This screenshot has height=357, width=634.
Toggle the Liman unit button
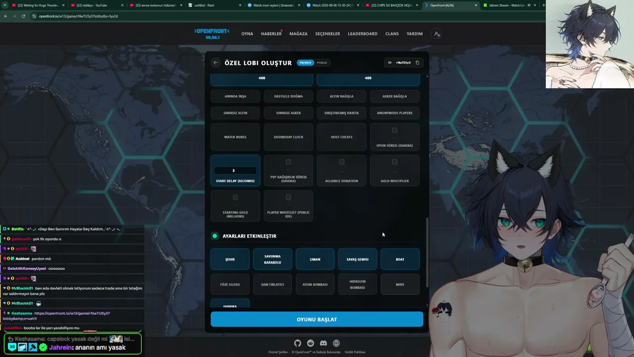315,259
